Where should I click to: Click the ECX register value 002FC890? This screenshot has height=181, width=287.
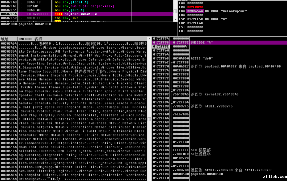[x=195, y=7]
